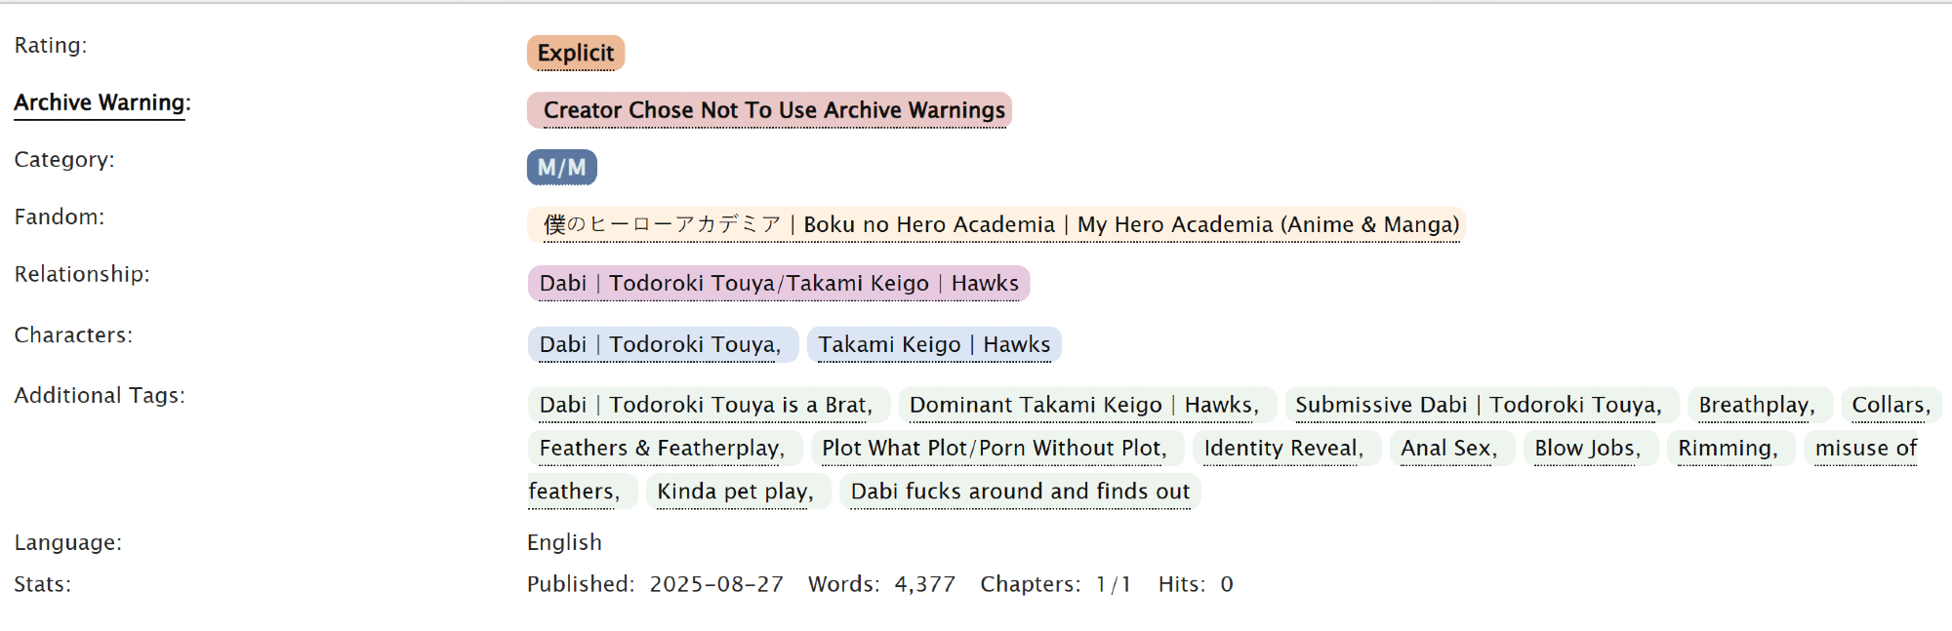Open the Archive Warning help link
This screenshot has width=1952, height=631.
coord(100,103)
